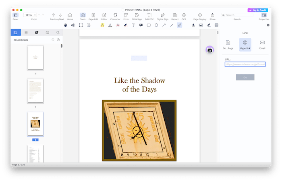Select page 3 thumbnail
The image size is (282, 181).
coord(35,124)
